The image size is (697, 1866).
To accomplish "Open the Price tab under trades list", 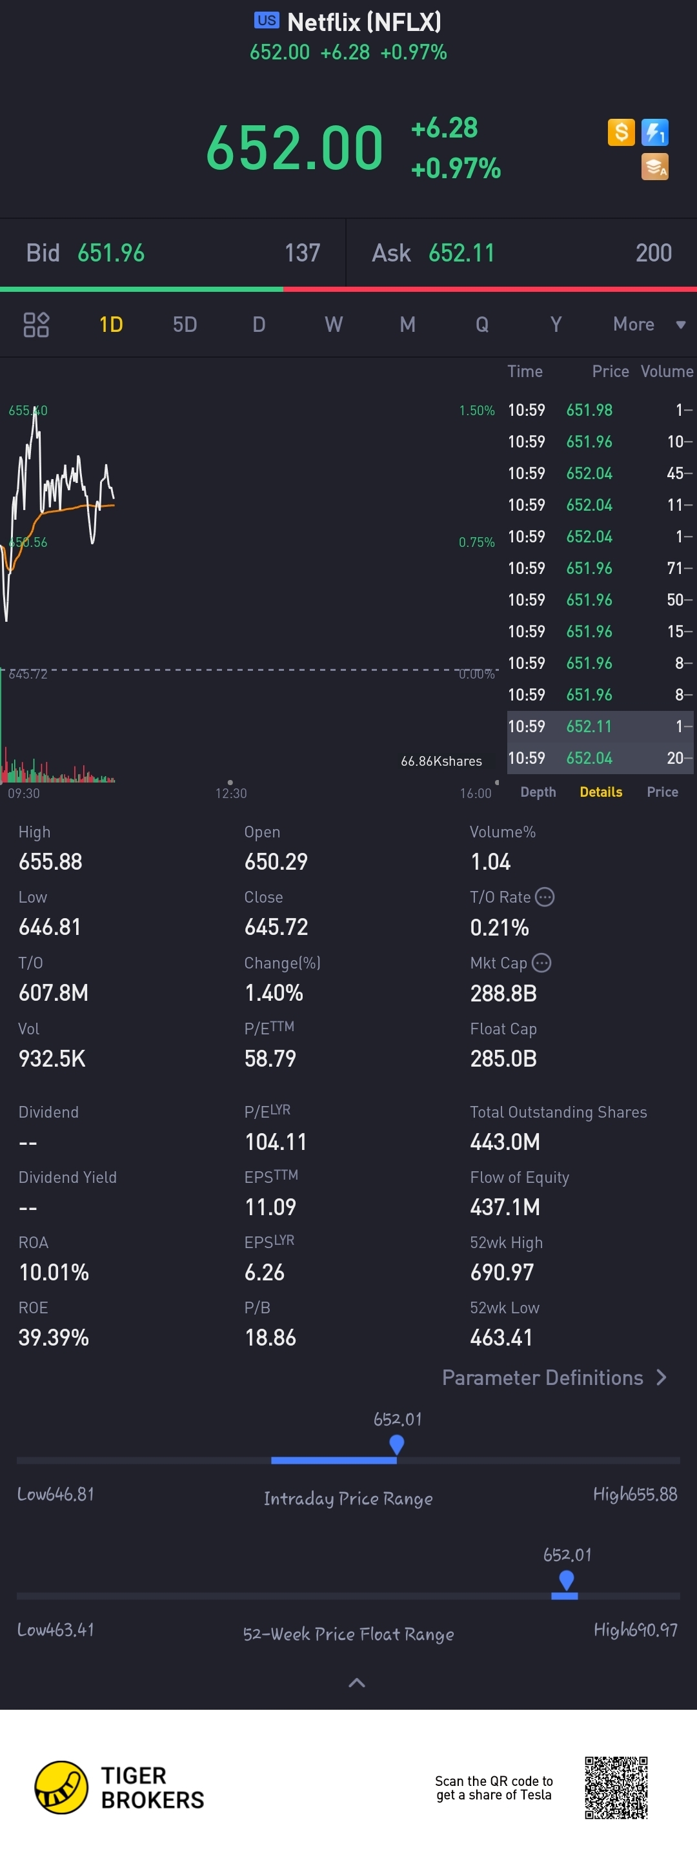I will coord(662,792).
